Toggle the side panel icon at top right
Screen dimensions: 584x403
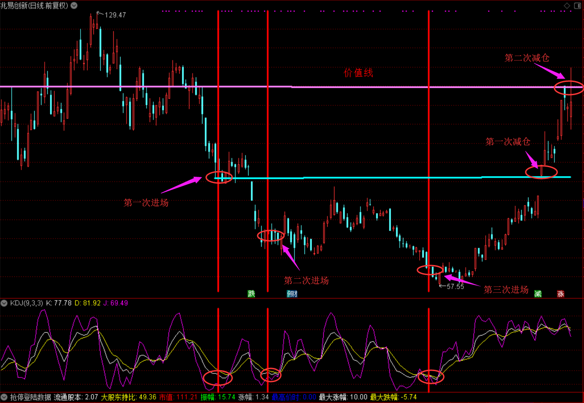pos(577,6)
